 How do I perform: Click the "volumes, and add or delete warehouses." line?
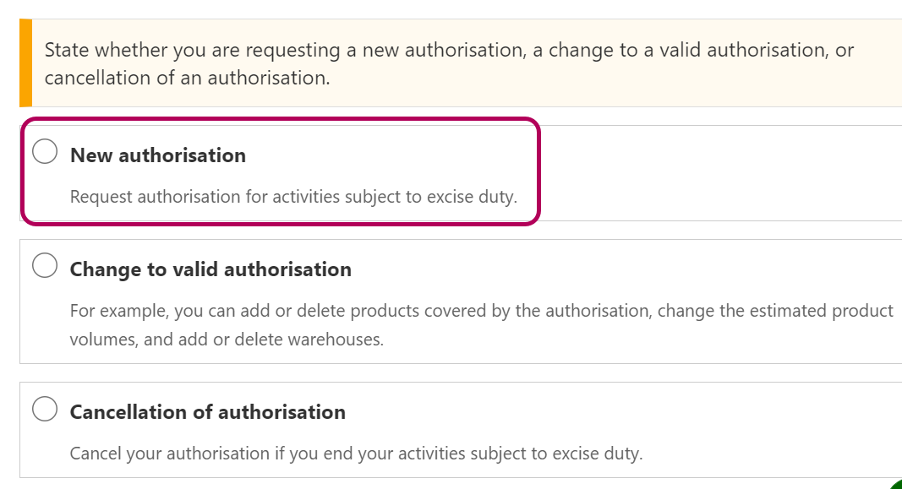(227, 340)
